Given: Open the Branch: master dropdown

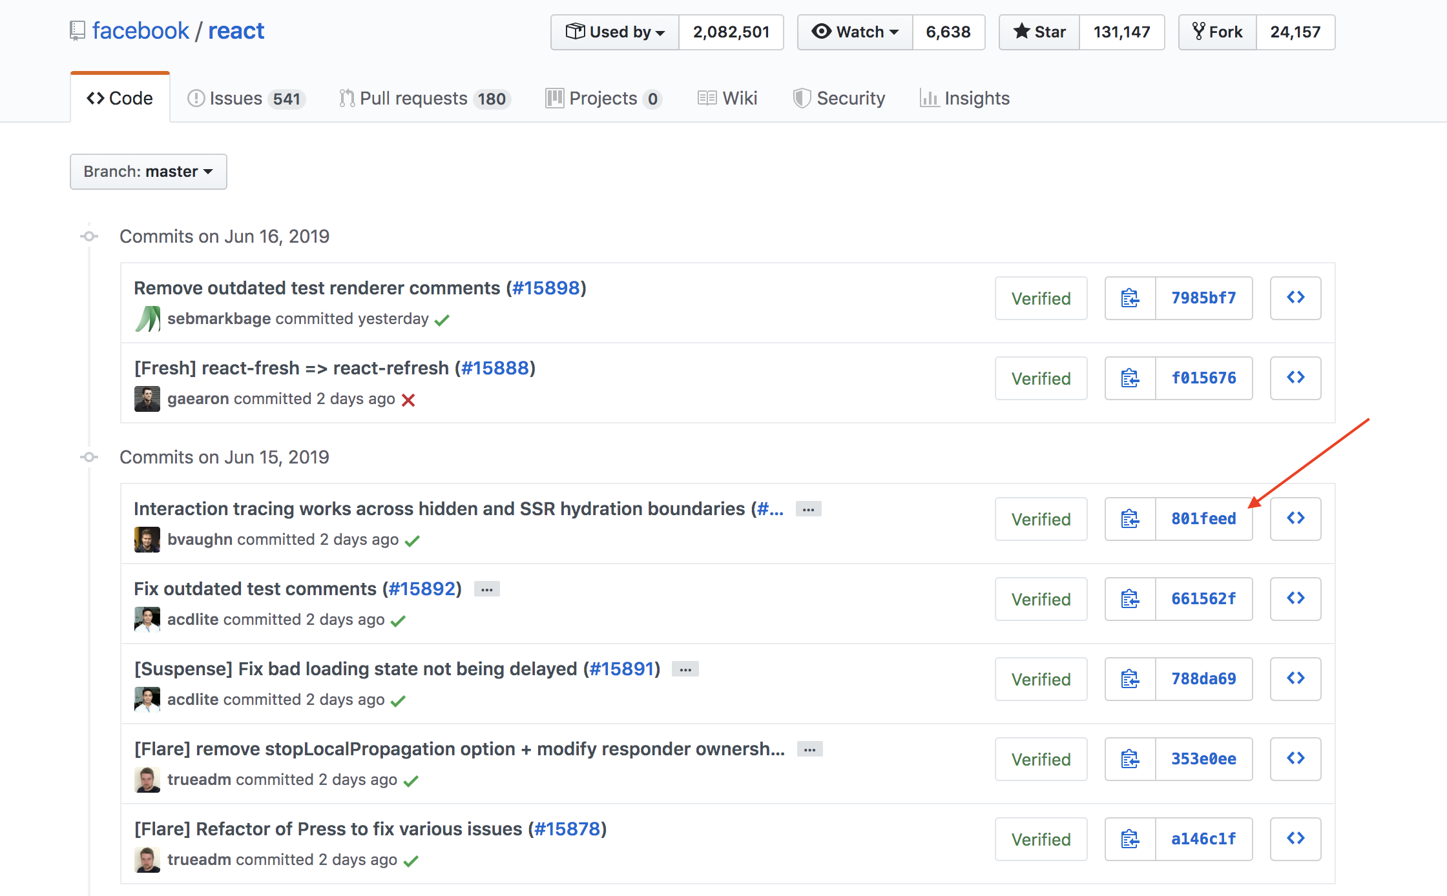Looking at the screenshot, I should (x=148, y=172).
